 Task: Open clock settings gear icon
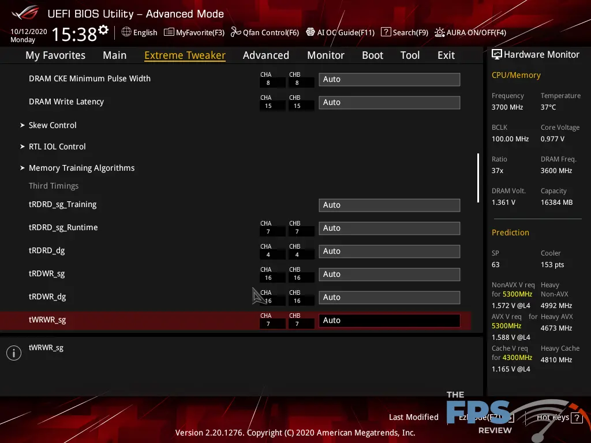pyautogui.click(x=103, y=30)
